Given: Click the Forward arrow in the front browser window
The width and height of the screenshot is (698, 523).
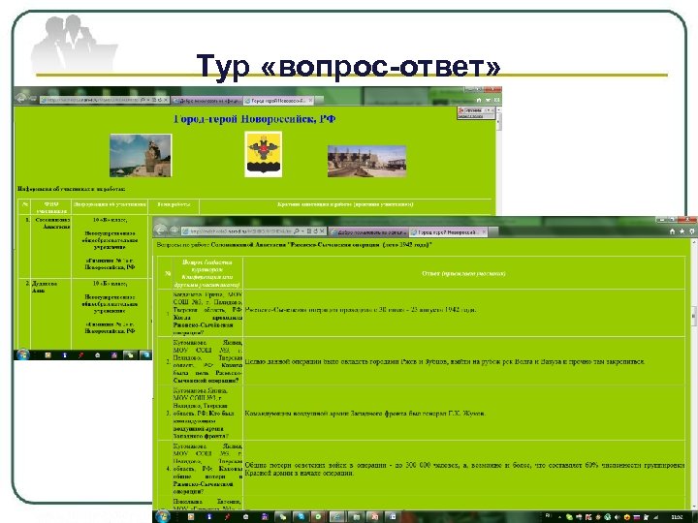Looking at the screenshot, I should 174,231.
